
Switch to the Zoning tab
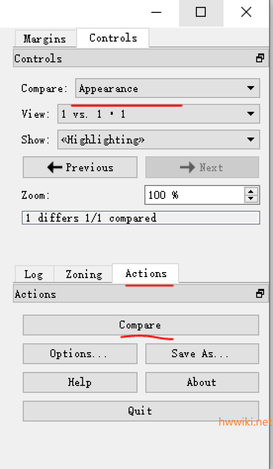(84, 274)
